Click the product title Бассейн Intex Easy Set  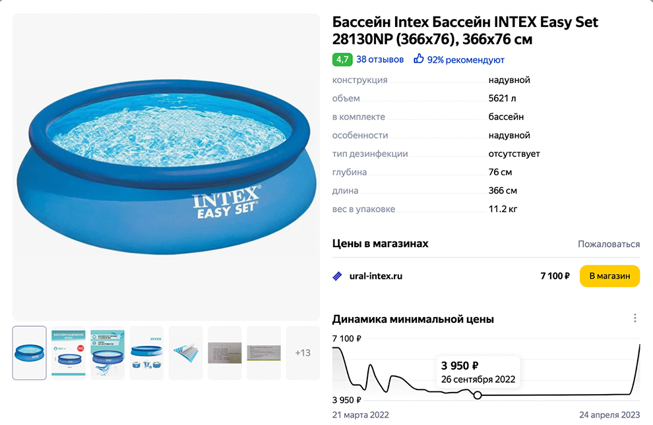tap(465, 31)
